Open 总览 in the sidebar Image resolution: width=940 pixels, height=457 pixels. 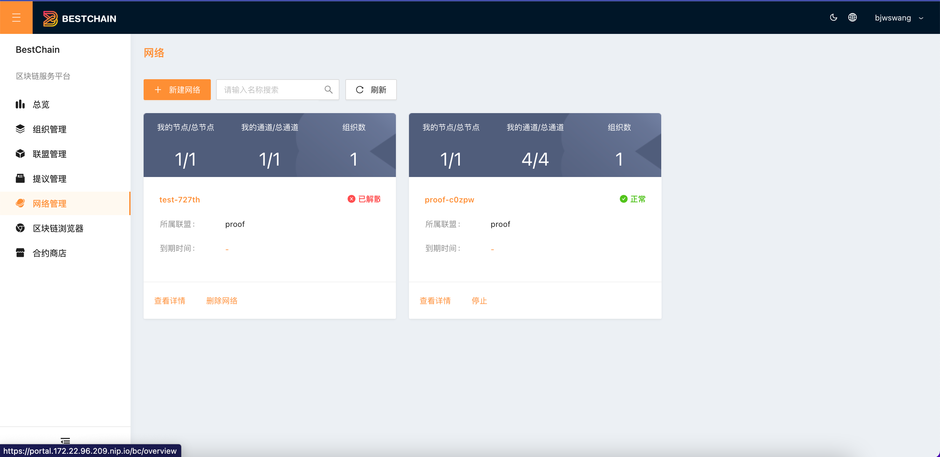tap(65, 105)
